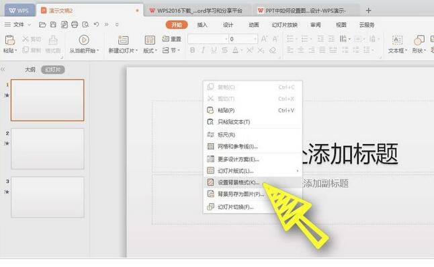The width and height of the screenshot is (434, 267).
Task: Select Paste (P) in context menu
Action: (253, 110)
